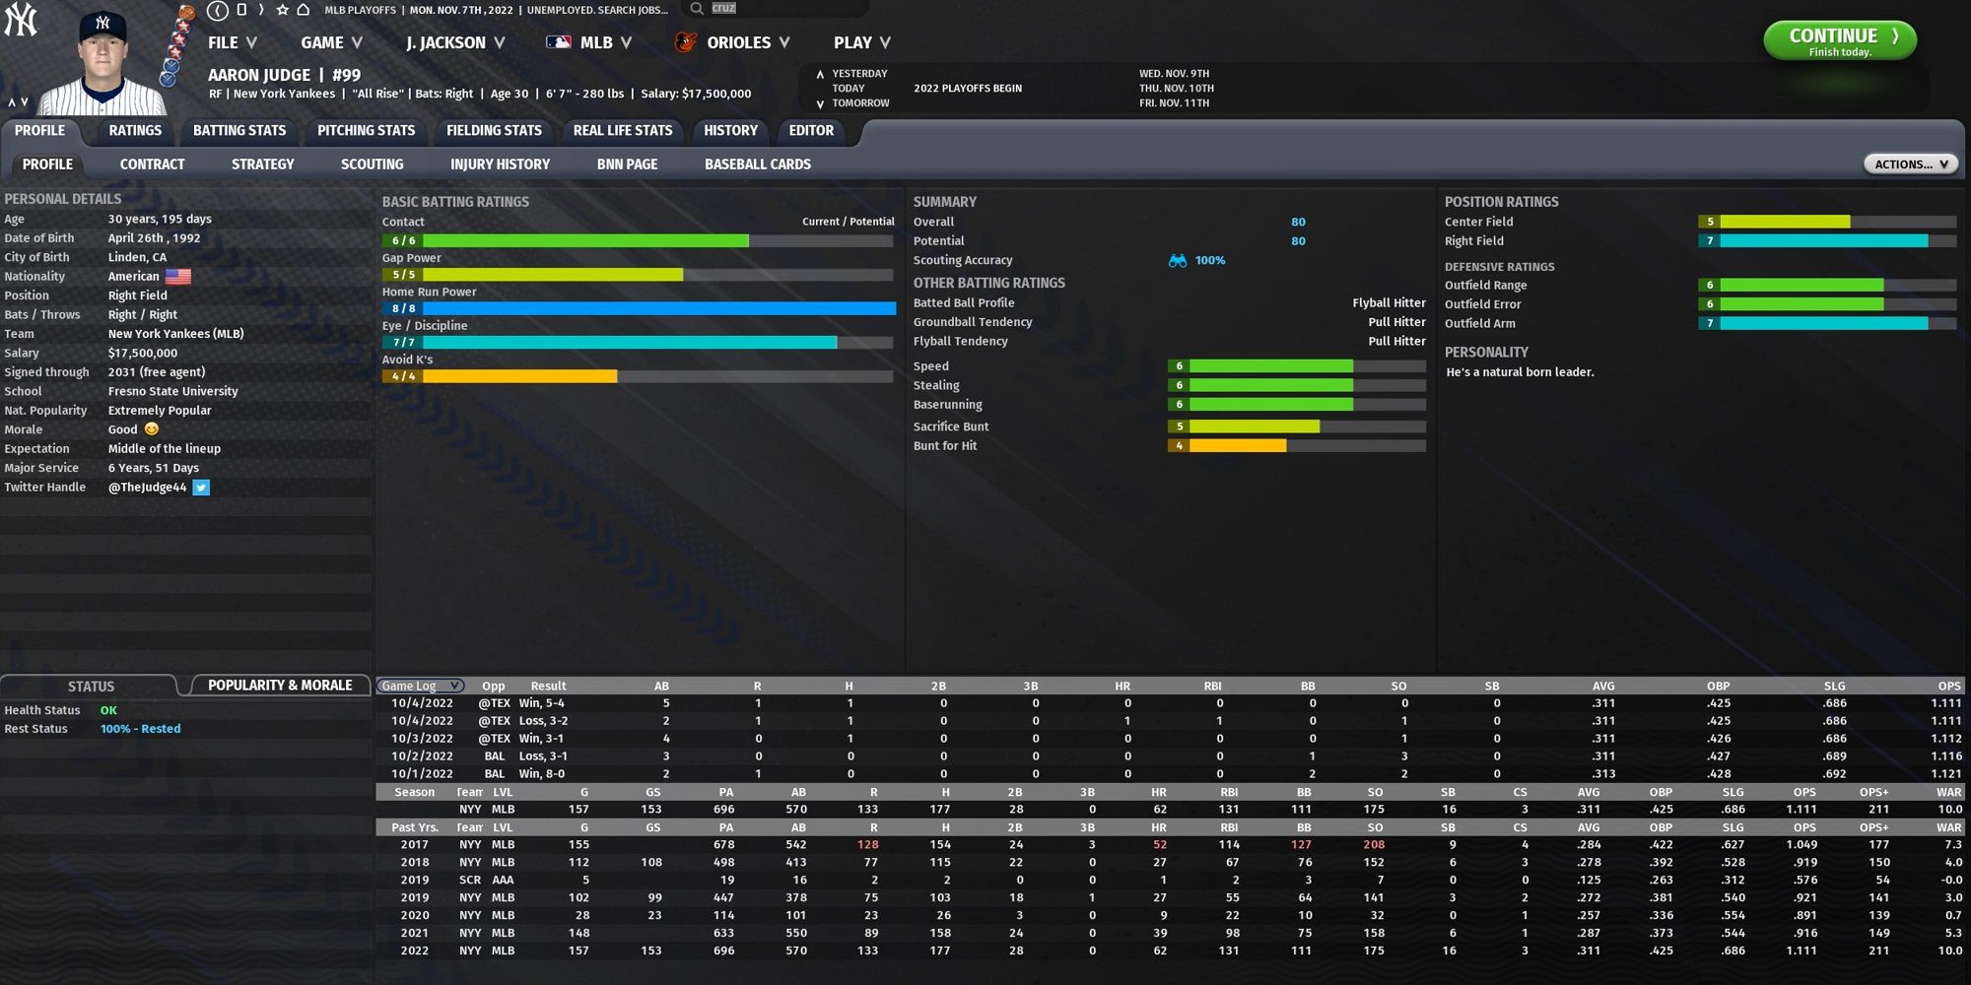Switch to POPULARITY & MORALE tab

coord(280,686)
